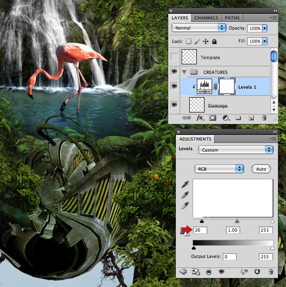Screen dimensions: 286x287
Task: Create new fill or adjustment layer icon
Action: point(226,118)
